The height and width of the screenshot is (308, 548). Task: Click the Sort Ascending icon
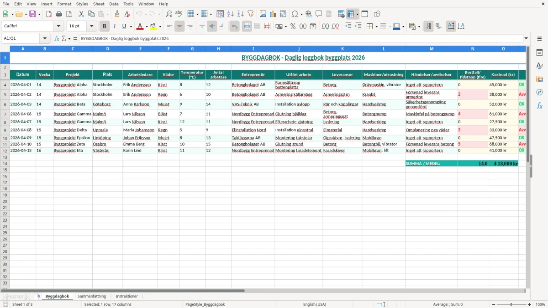(x=231, y=14)
